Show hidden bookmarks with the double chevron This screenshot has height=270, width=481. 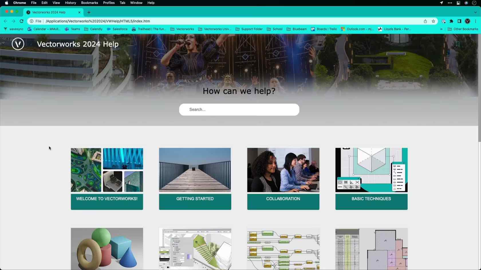pyautogui.click(x=441, y=29)
